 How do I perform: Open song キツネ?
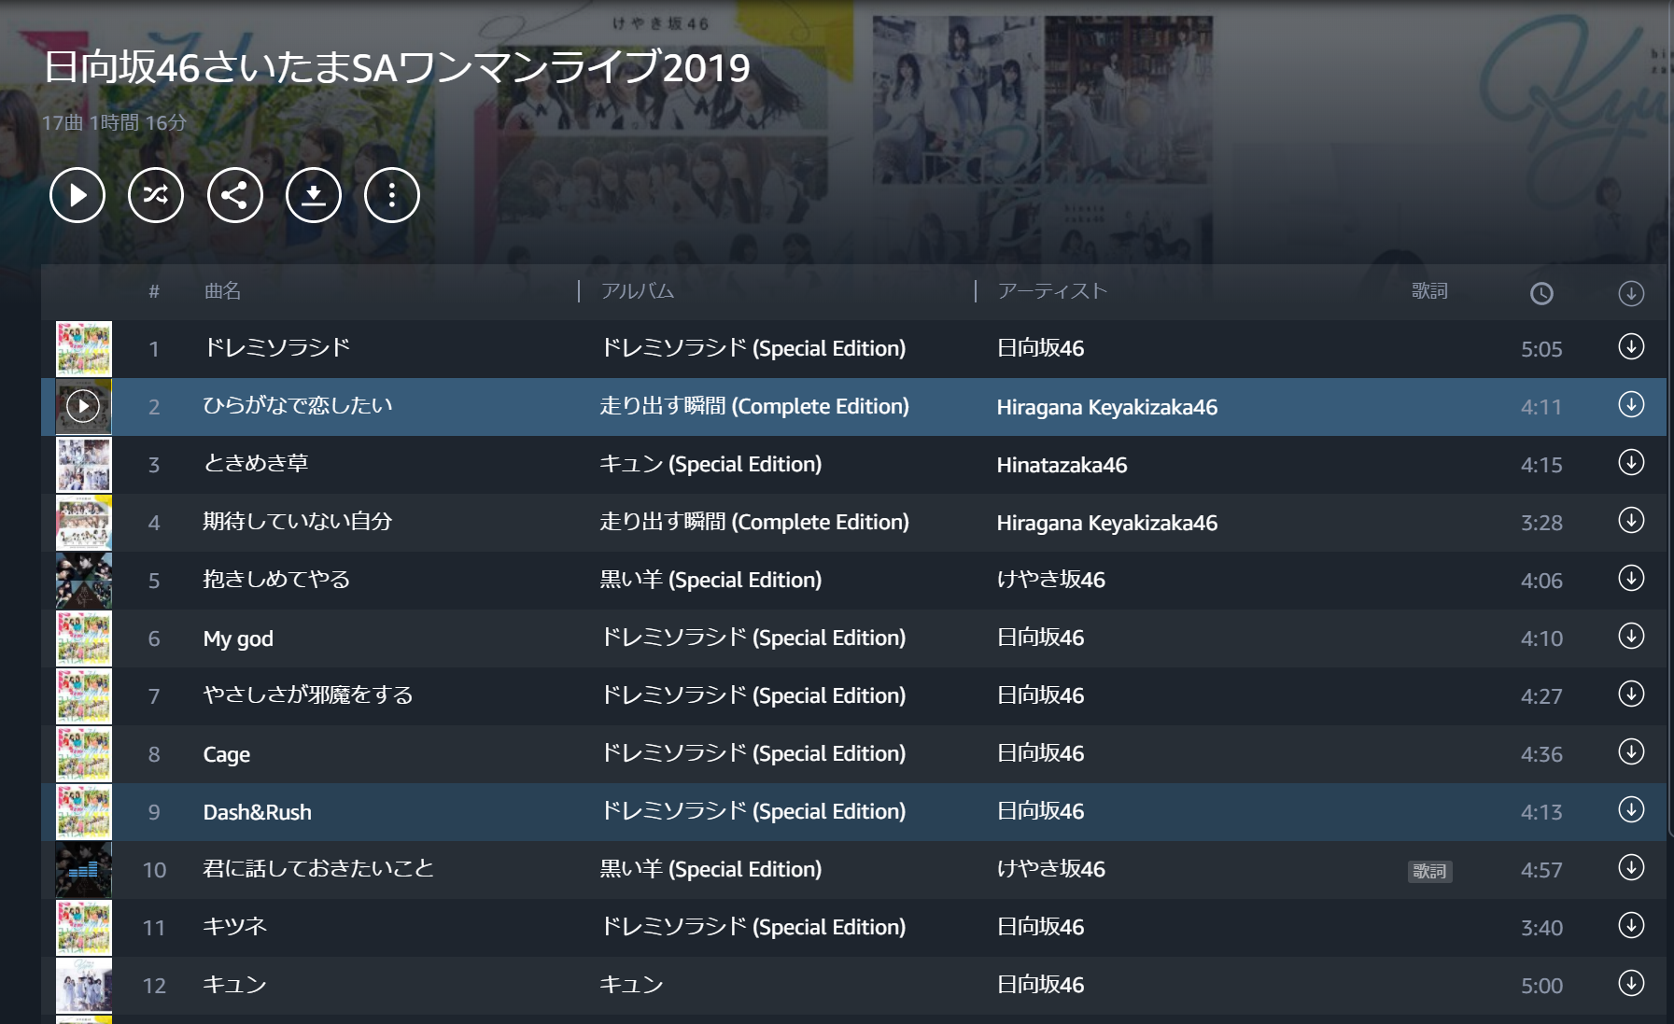tap(234, 927)
